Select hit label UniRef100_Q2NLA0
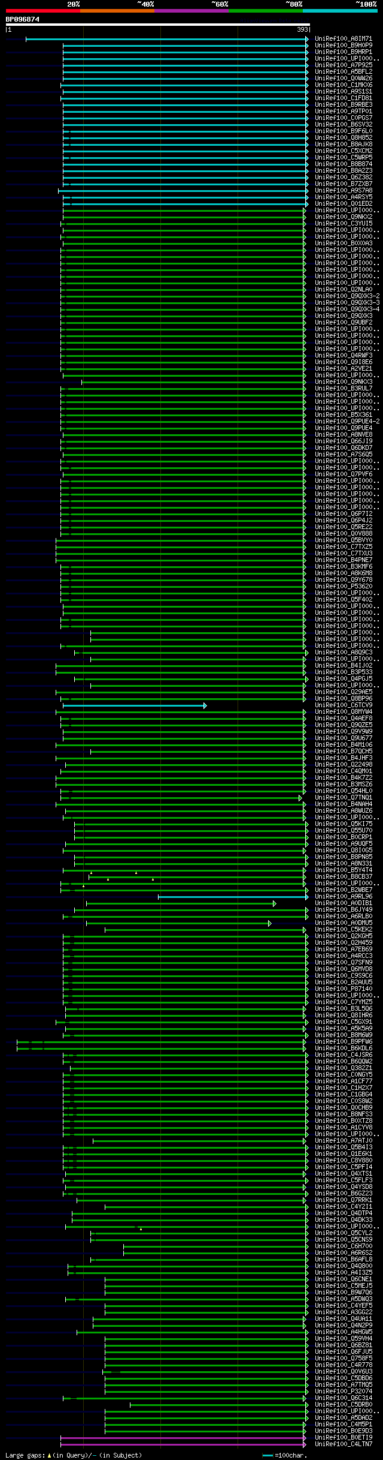The height and width of the screenshot is (1460, 383). click(x=344, y=290)
